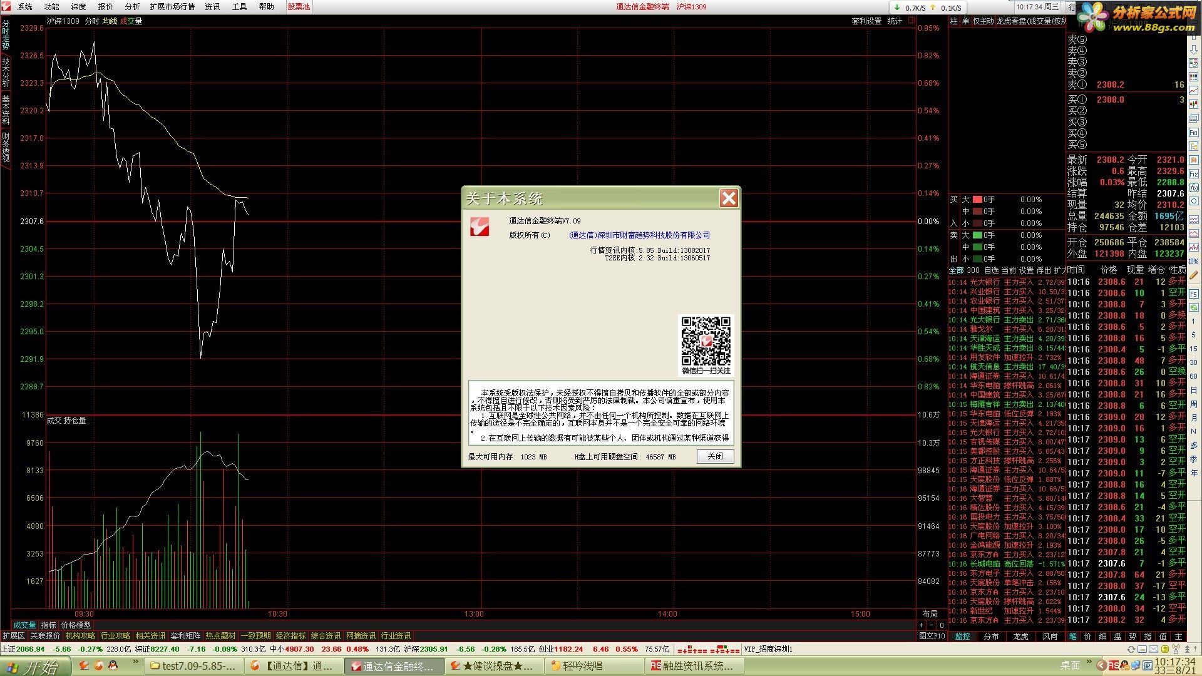This screenshot has height=676, width=1202.
Task: Click the F12 icon in right toolbar
Action: pos(1194,173)
